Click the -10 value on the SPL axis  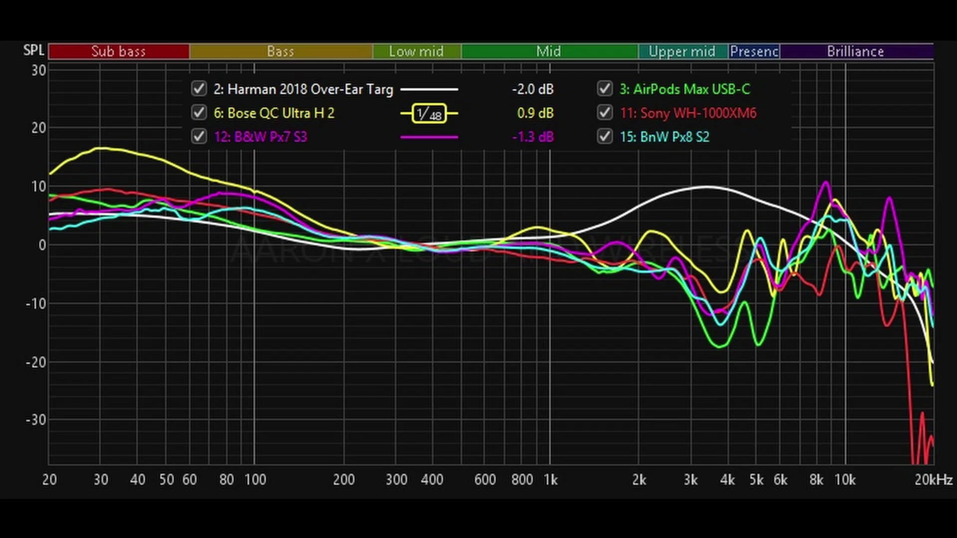[x=36, y=303]
